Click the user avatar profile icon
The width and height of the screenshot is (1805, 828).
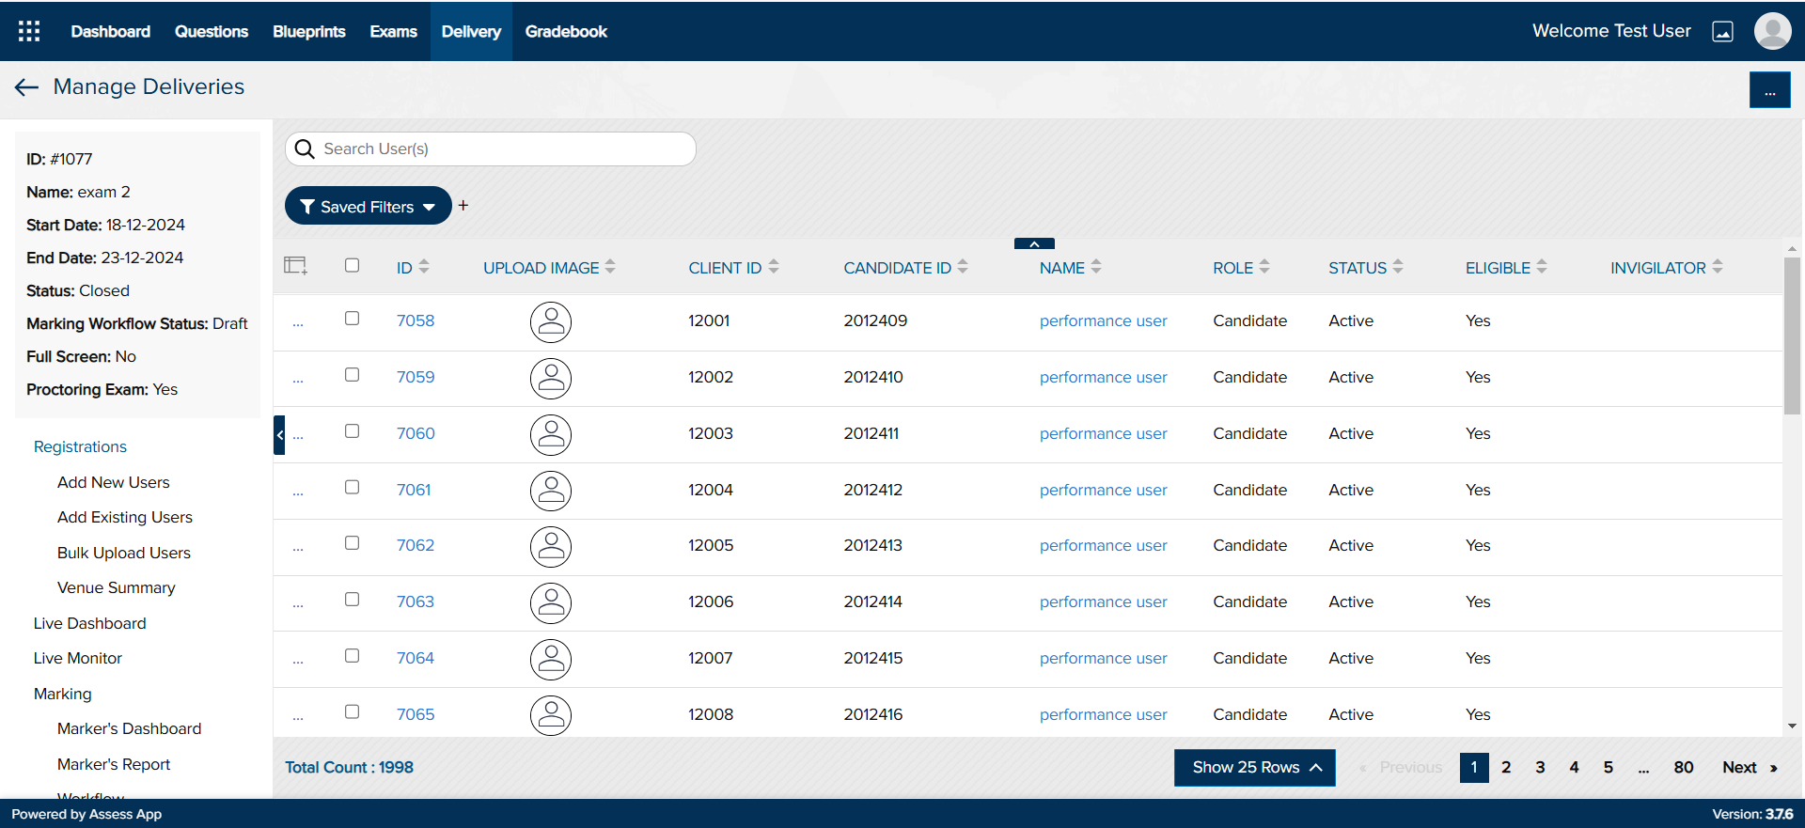1772,31
